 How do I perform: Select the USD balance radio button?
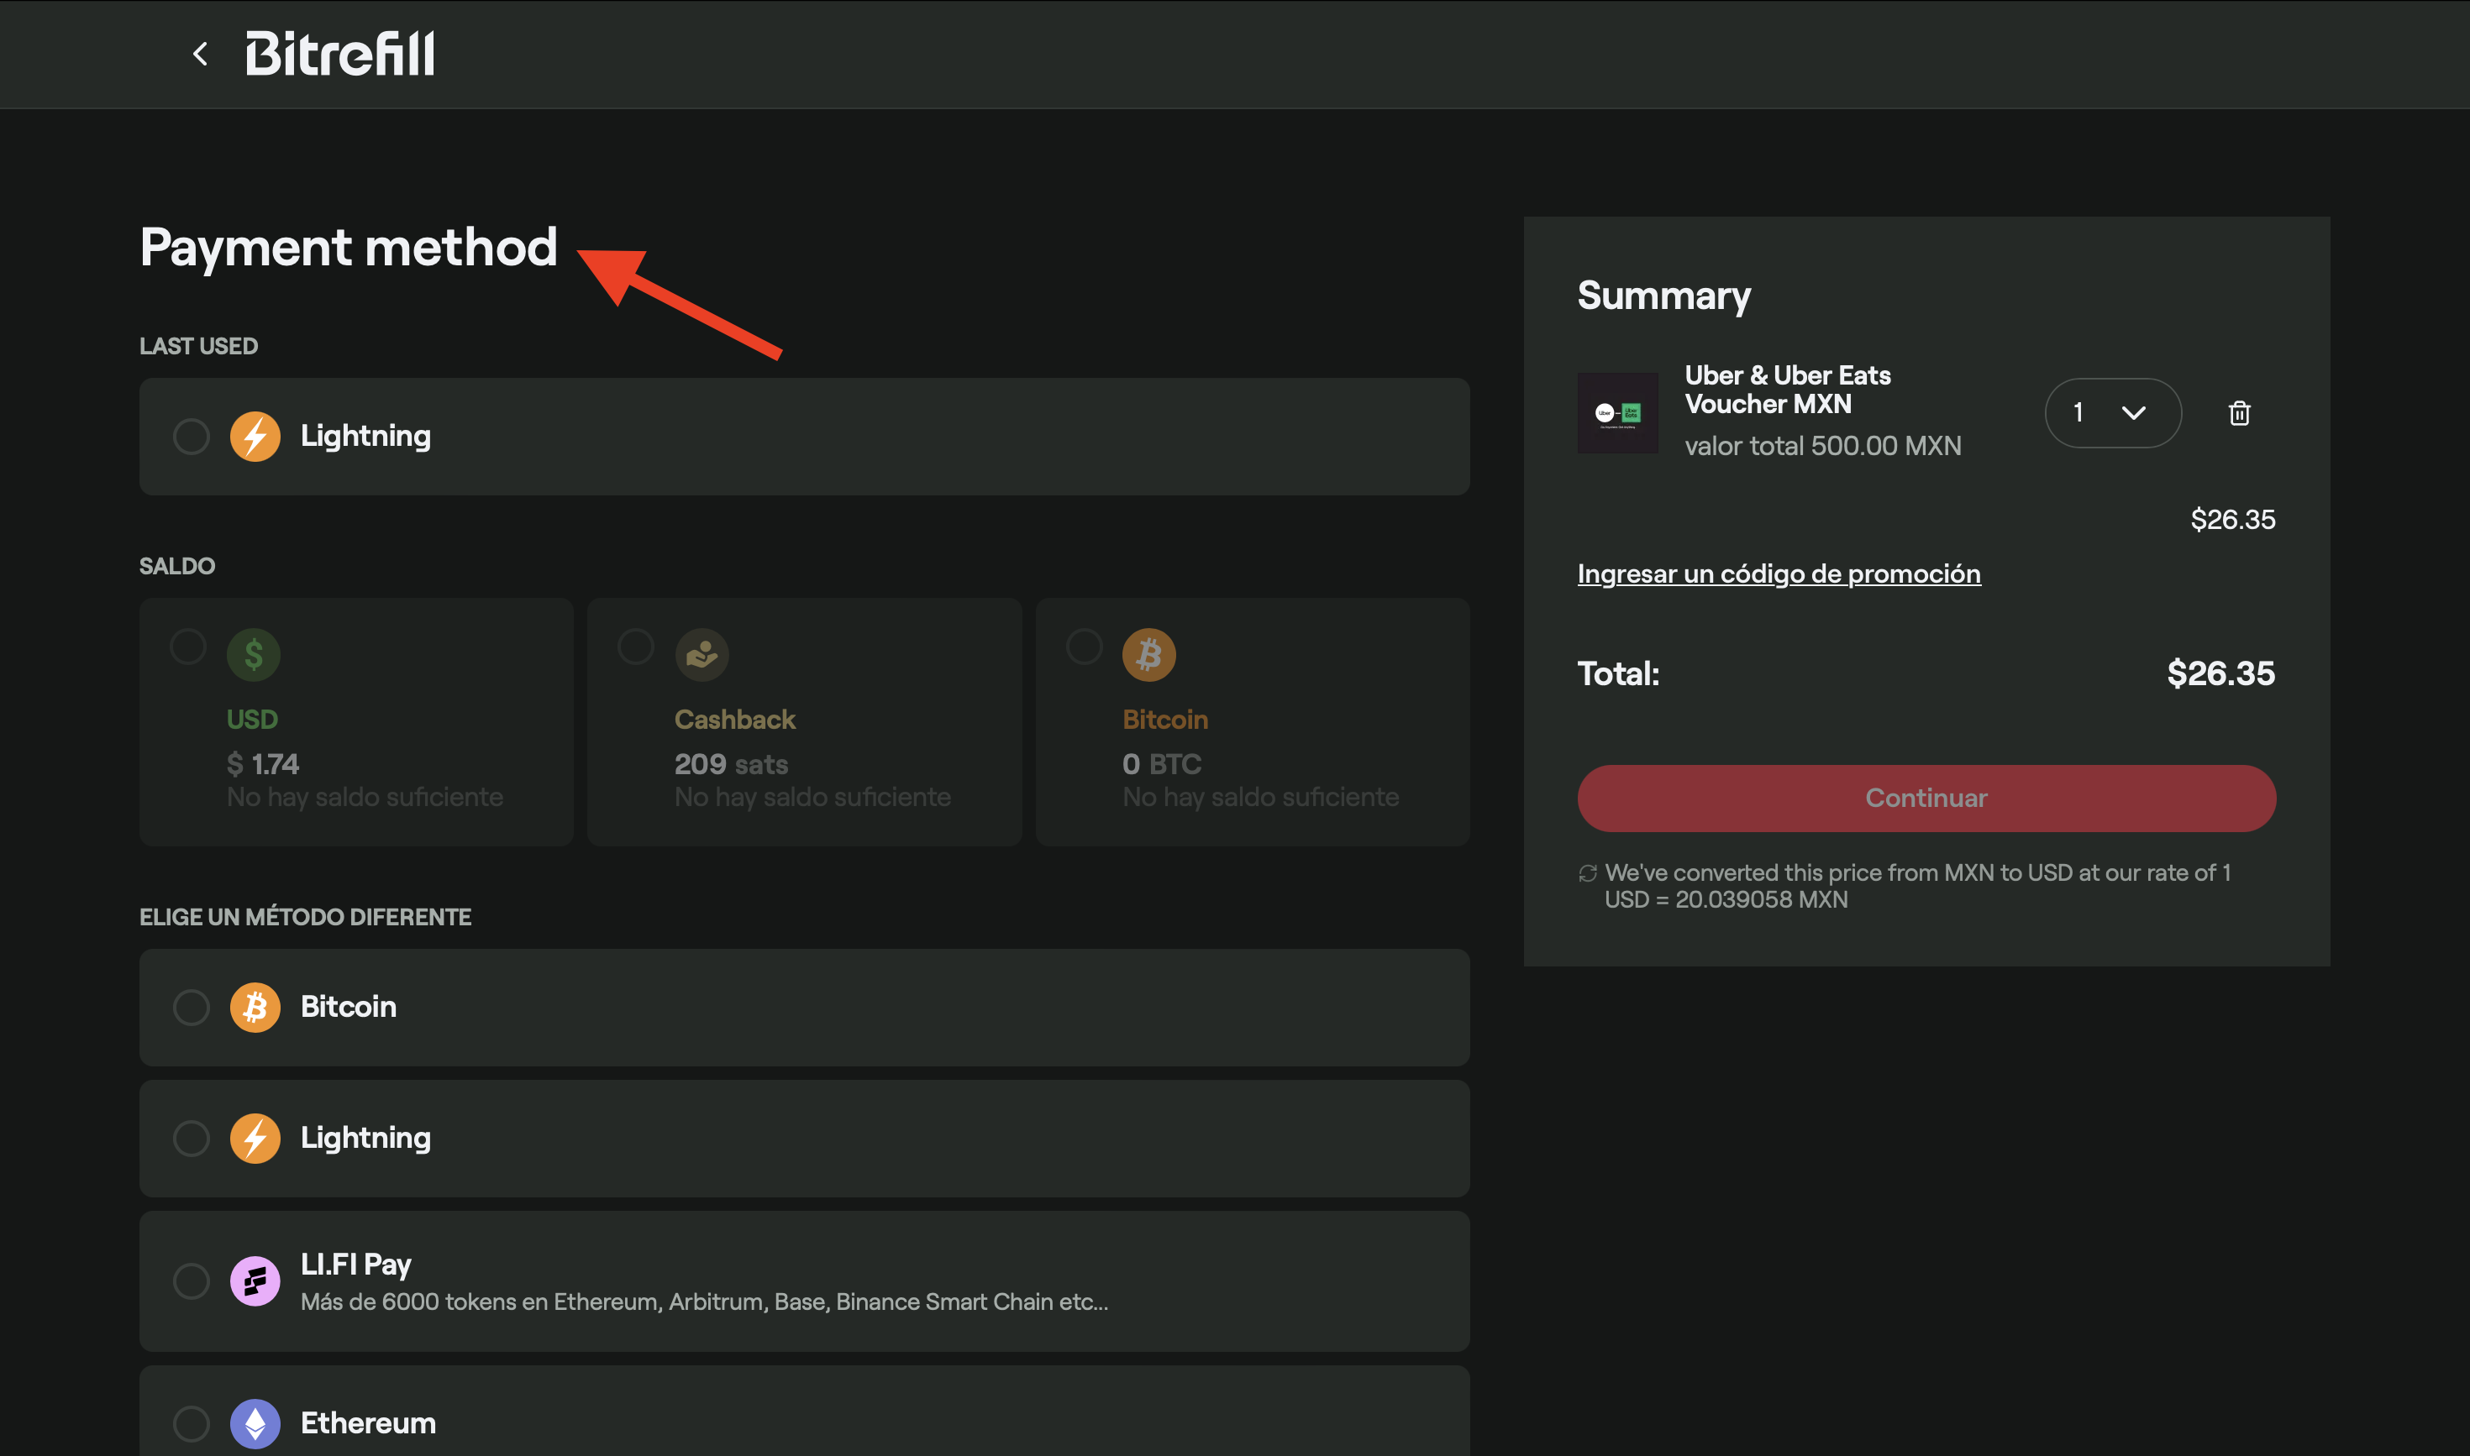[187, 647]
